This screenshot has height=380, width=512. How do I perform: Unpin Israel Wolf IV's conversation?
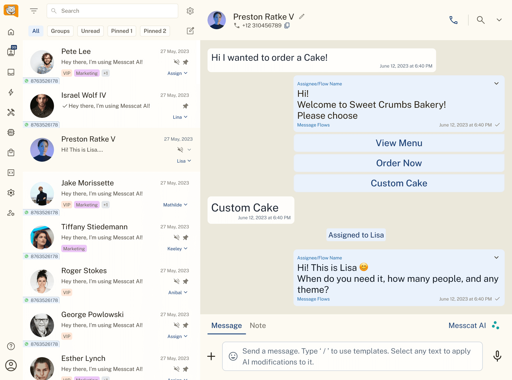(x=185, y=106)
